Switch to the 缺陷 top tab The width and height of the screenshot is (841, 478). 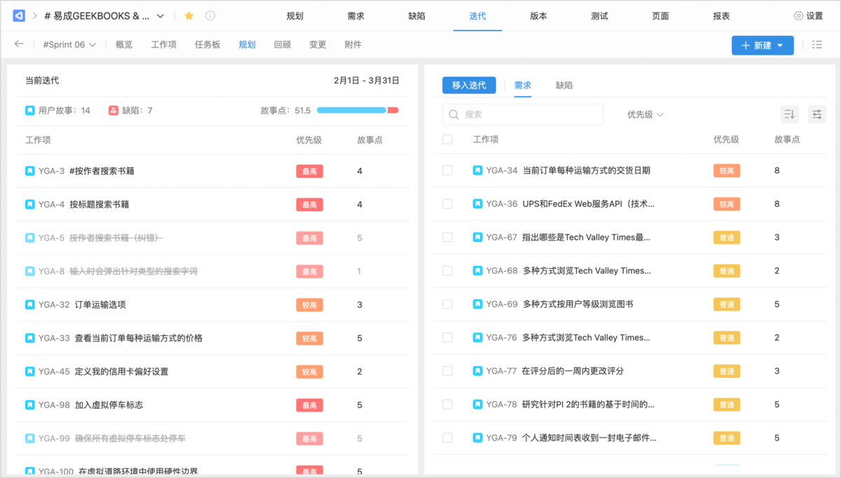pyautogui.click(x=416, y=16)
